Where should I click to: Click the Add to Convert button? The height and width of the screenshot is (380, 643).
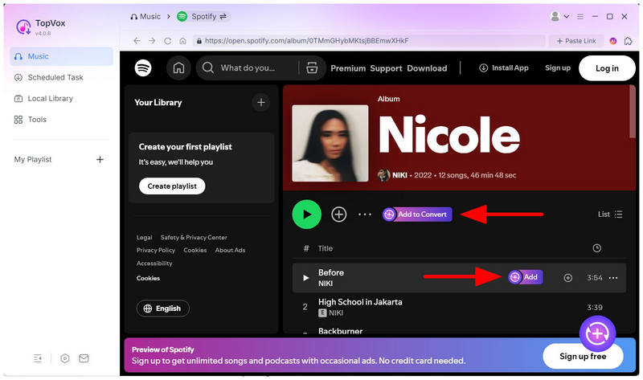point(417,214)
